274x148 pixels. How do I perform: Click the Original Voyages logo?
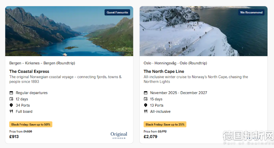[x=119, y=135]
